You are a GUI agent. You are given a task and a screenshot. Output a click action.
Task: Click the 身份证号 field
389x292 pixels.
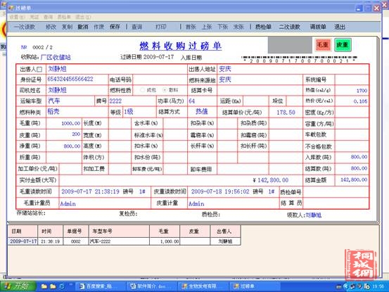(77, 80)
